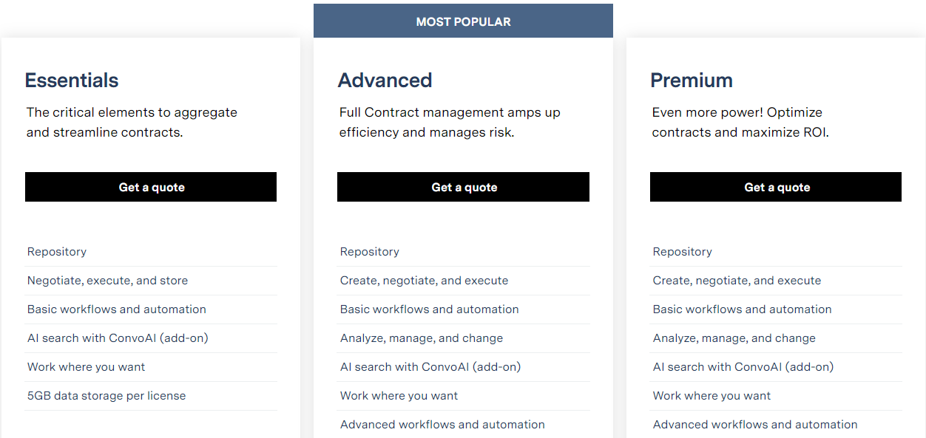This screenshot has width=926, height=438.
Task: Click Analyze, manage, and change under Advanced
Action: point(421,338)
